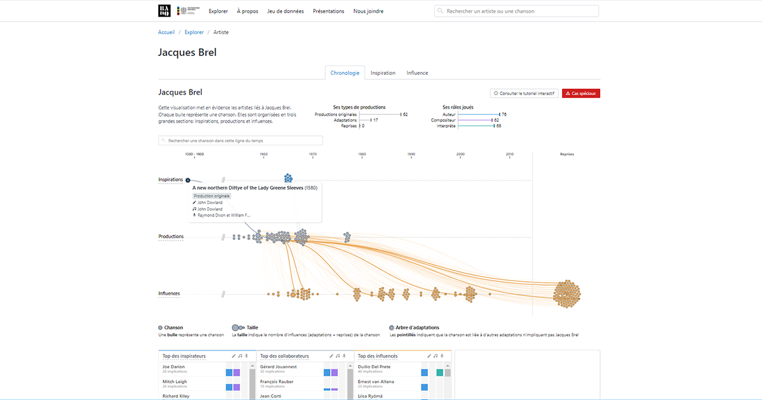The height and width of the screenshot is (400, 762).
Task: Open the Présentations menu item
Action: [x=328, y=11]
